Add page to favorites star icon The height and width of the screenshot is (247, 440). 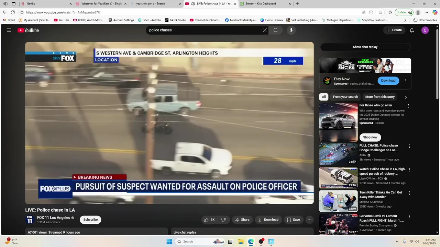coord(380,12)
